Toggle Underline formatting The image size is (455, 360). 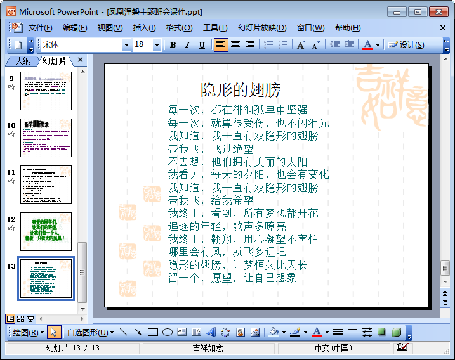point(202,45)
